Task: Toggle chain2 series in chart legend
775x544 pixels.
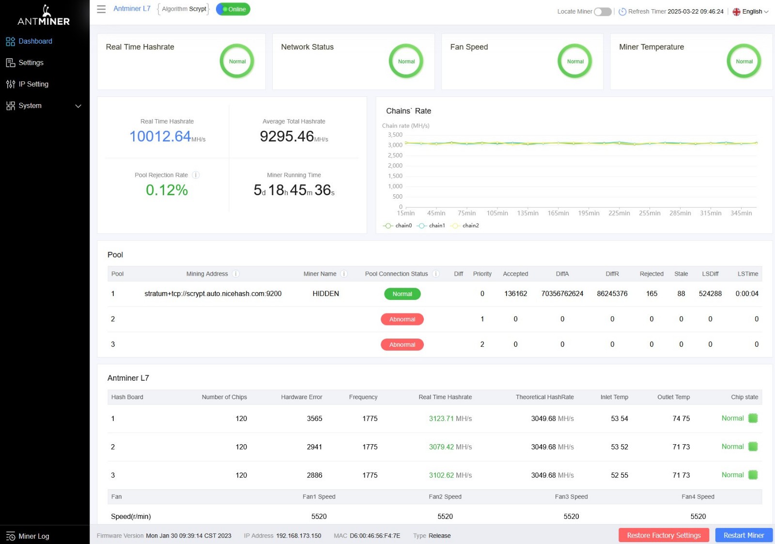Action: pyautogui.click(x=465, y=226)
